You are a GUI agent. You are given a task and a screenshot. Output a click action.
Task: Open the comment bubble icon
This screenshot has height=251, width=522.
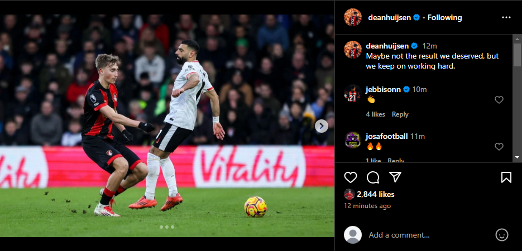[373, 177]
